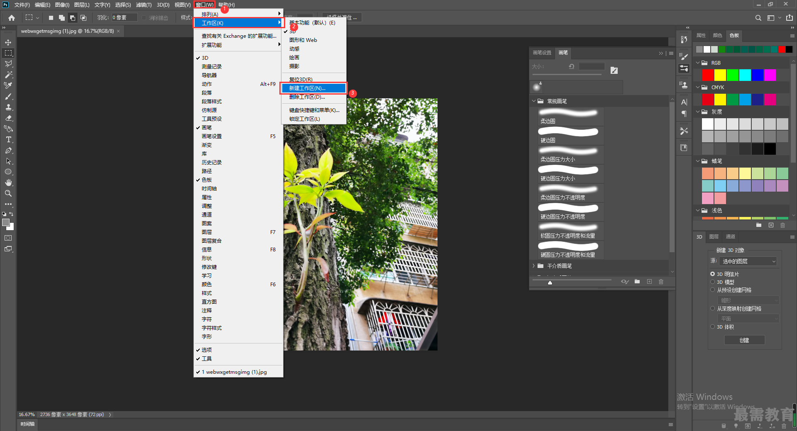This screenshot has width=797, height=431.
Task: Select the 从预设创建网格 radio button
Action: (712, 290)
